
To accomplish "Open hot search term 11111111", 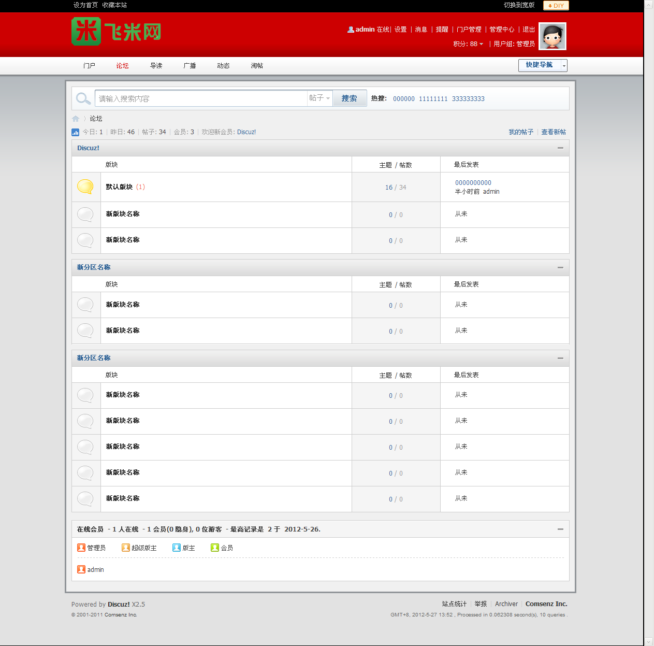I will (433, 99).
